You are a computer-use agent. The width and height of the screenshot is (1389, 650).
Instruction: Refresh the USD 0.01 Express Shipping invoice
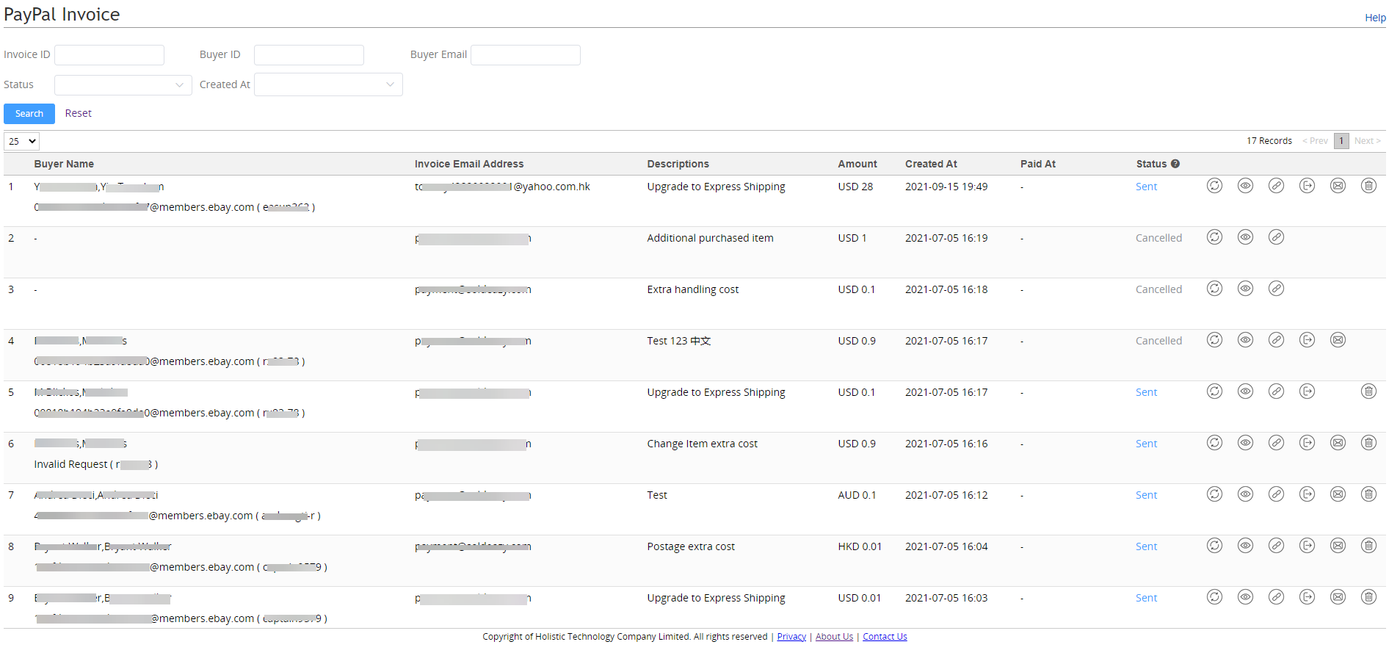(x=1215, y=597)
